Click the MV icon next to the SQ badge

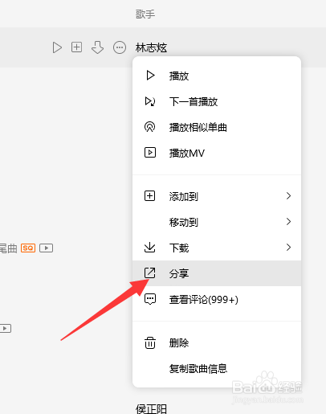tap(47, 248)
